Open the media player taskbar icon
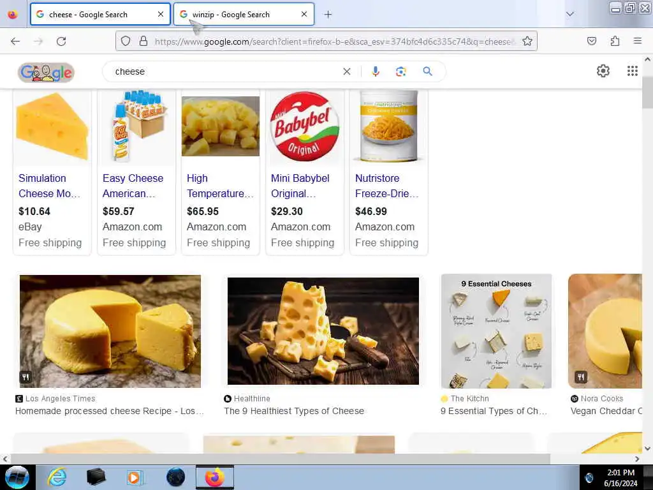Screen dimensions: 653x490 135,477
